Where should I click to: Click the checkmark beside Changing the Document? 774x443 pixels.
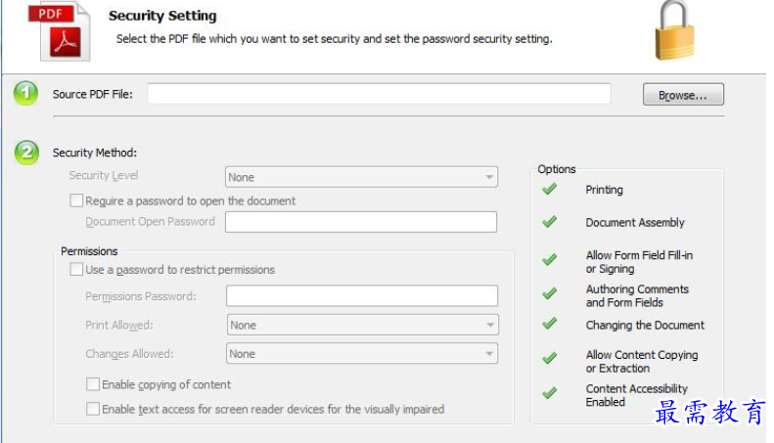[x=549, y=324]
